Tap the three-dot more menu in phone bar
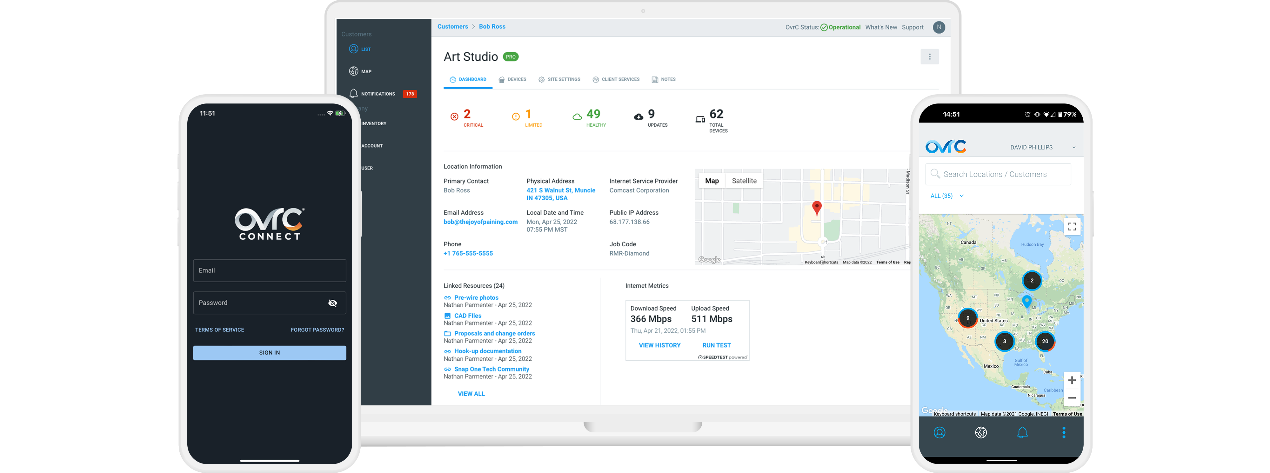Viewport: 1270px width, 473px height. click(1063, 433)
